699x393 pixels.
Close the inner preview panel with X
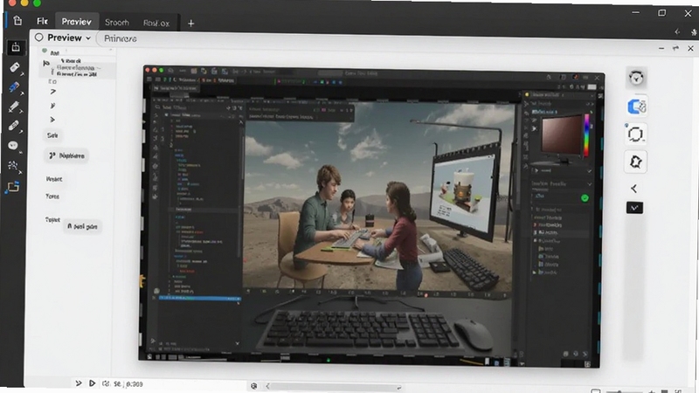(x=690, y=48)
